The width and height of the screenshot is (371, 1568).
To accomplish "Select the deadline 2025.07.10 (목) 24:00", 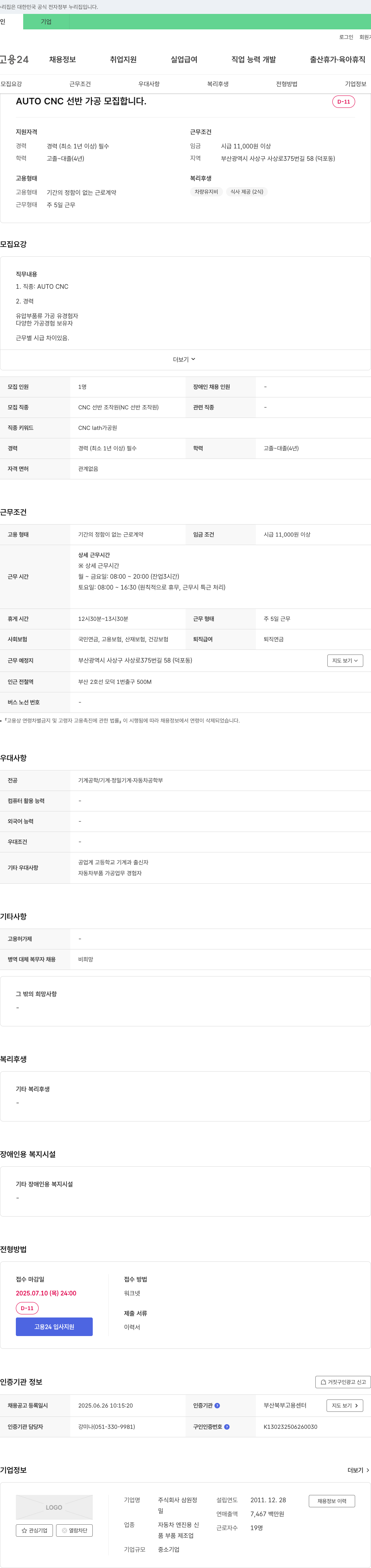I will [x=46, y=1294].
